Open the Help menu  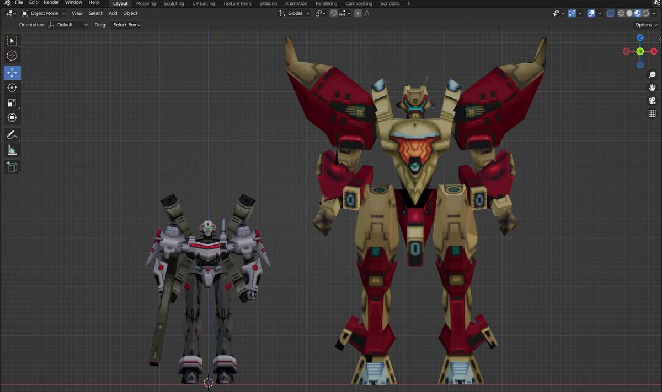[94, 3]
